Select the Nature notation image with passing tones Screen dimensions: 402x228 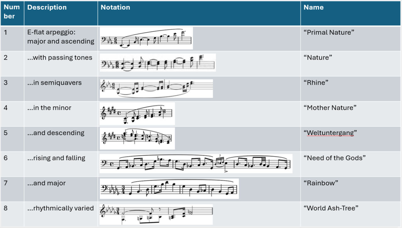158,63
